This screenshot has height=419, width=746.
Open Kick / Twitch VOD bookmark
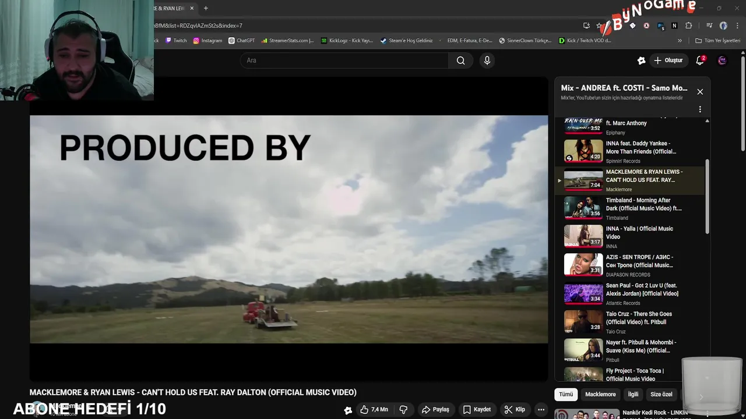[585, 41]
